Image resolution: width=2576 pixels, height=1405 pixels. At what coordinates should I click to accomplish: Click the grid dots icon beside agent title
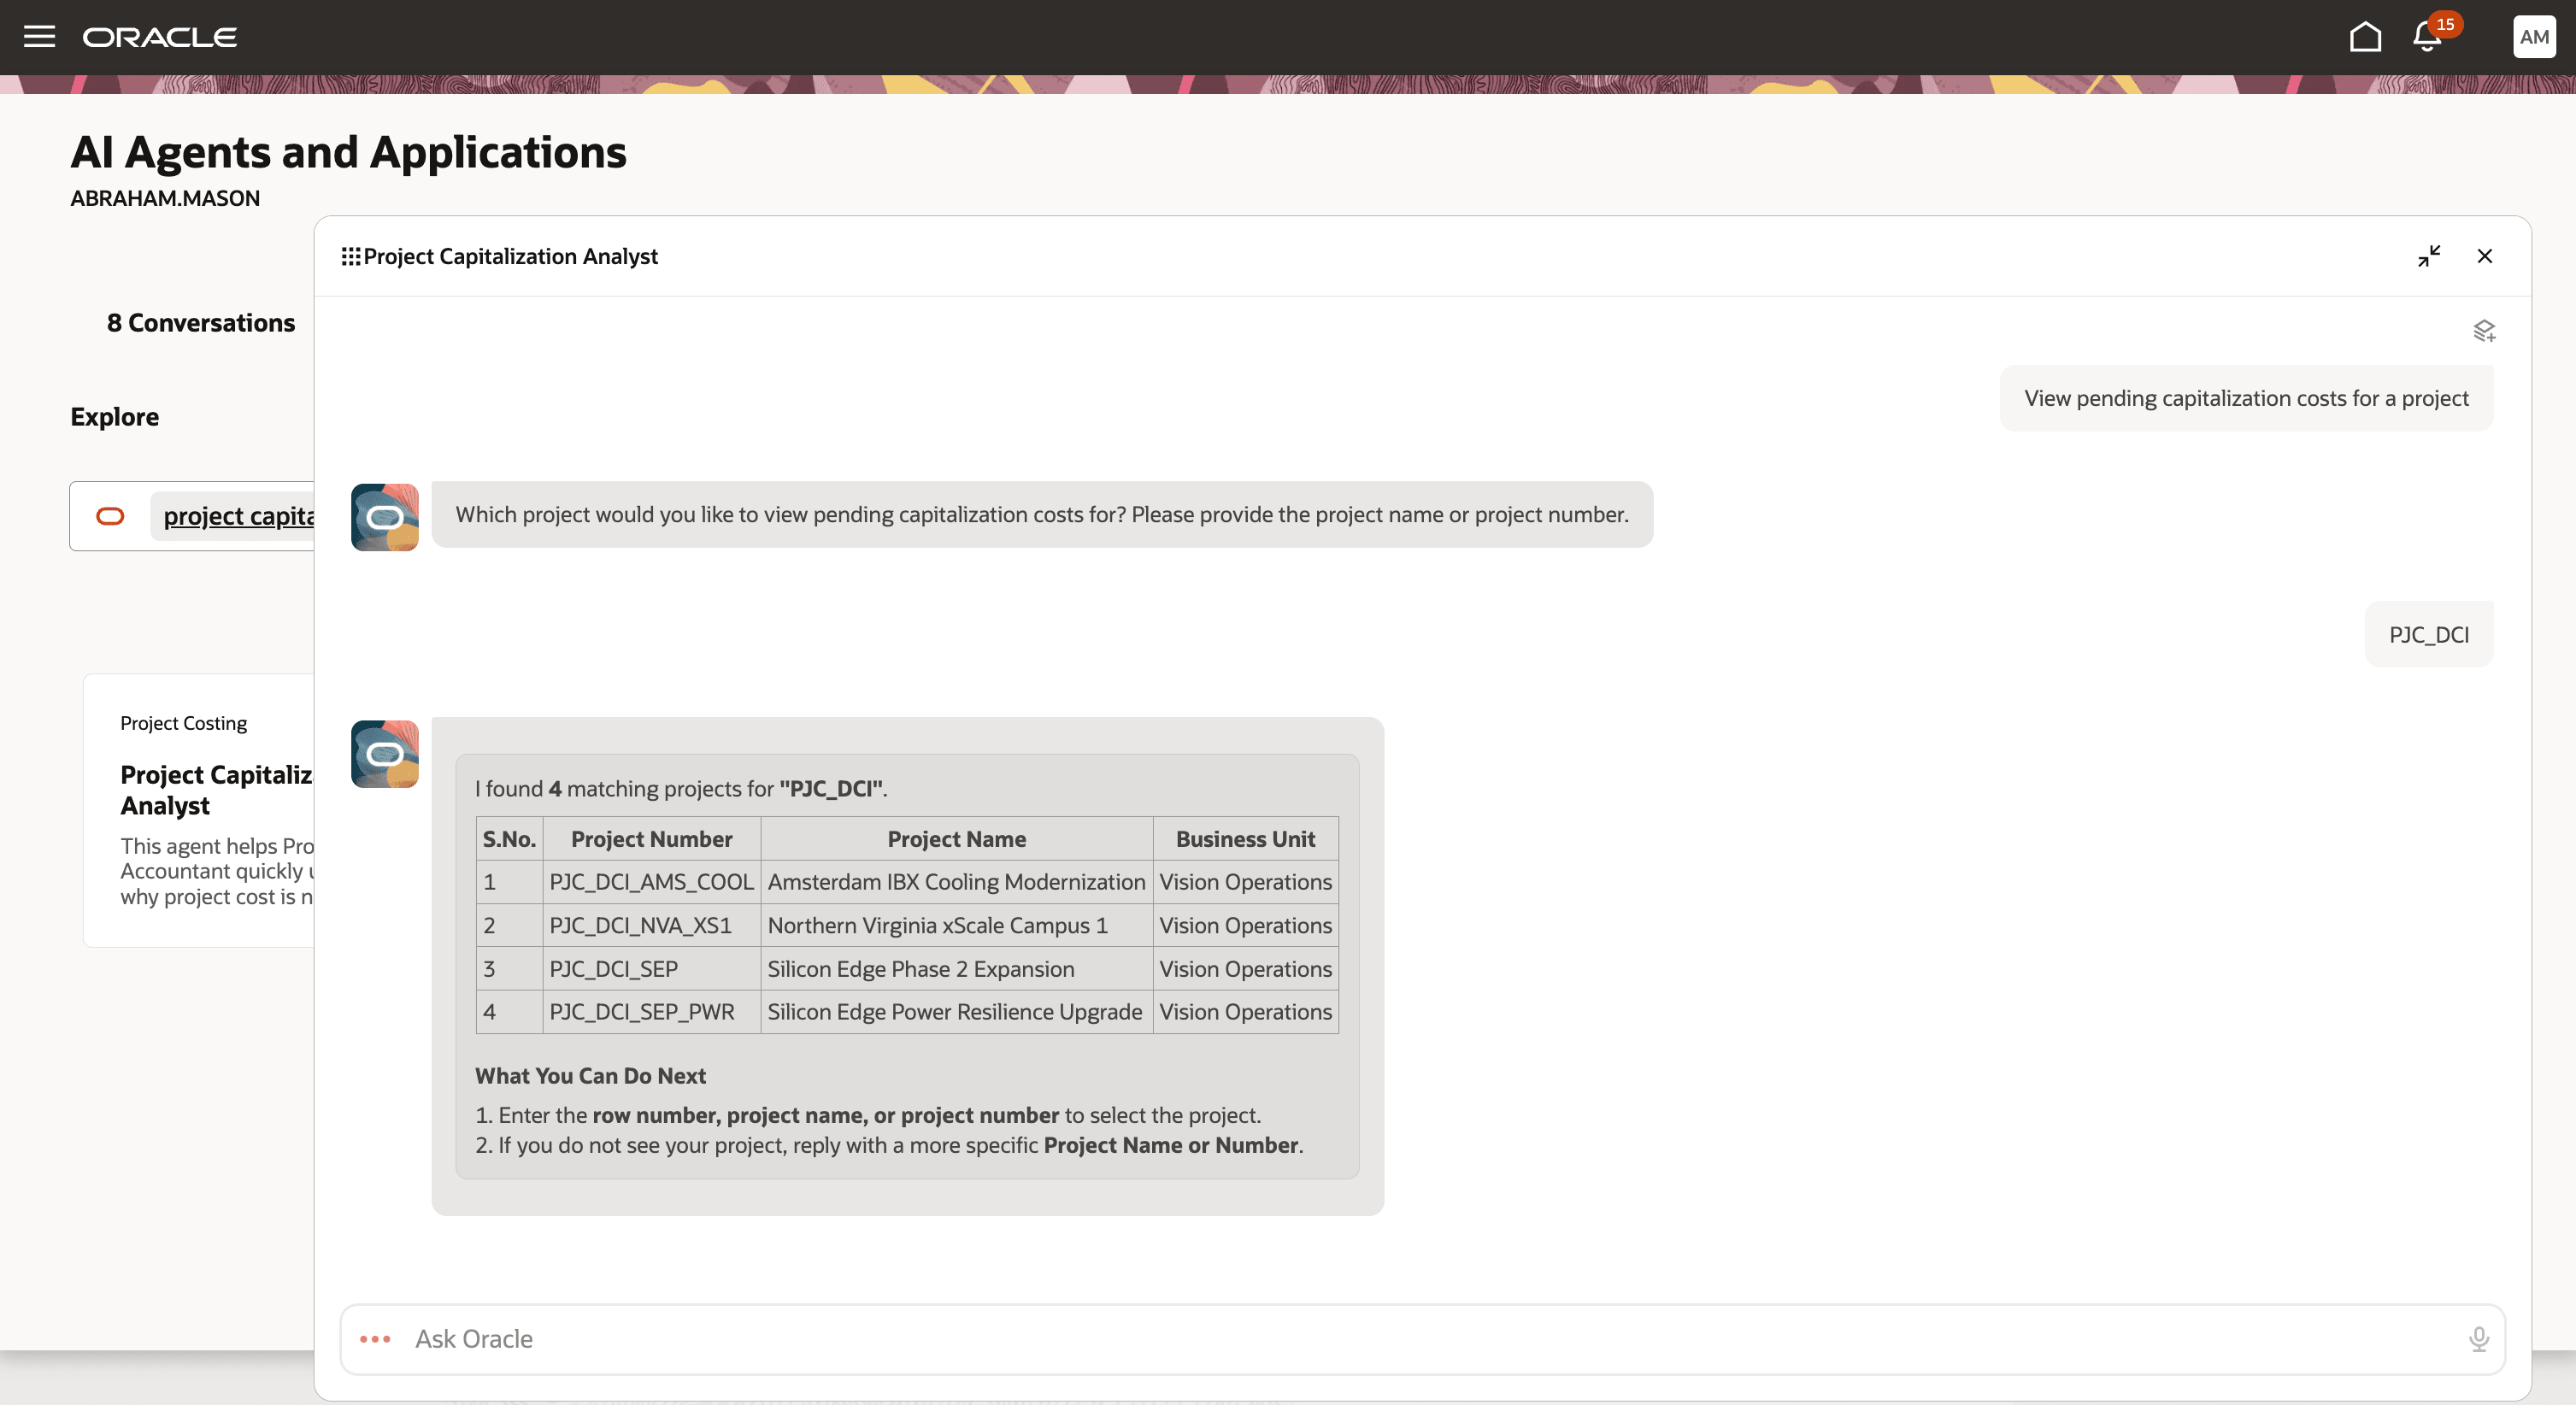coord(350,257)
